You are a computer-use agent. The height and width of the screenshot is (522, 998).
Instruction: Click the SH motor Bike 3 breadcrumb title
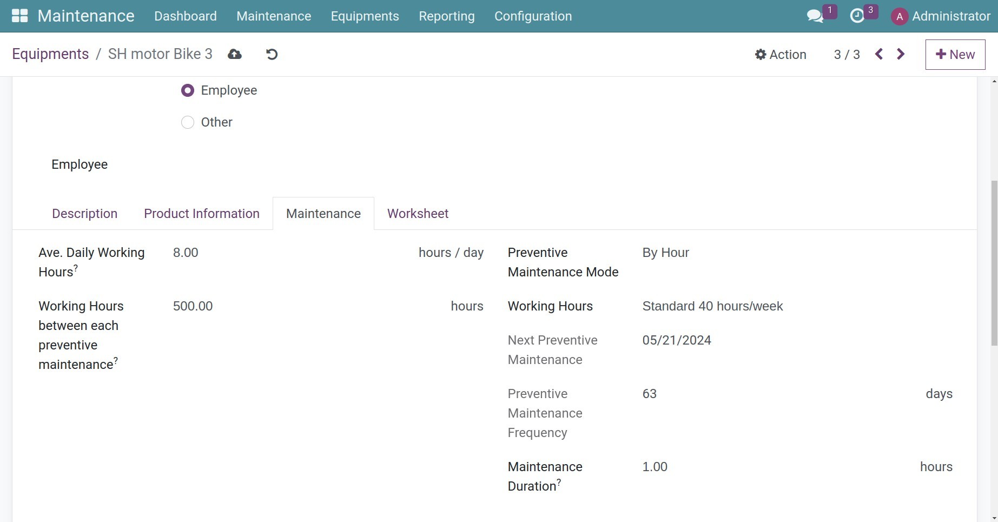coord(160,54)
